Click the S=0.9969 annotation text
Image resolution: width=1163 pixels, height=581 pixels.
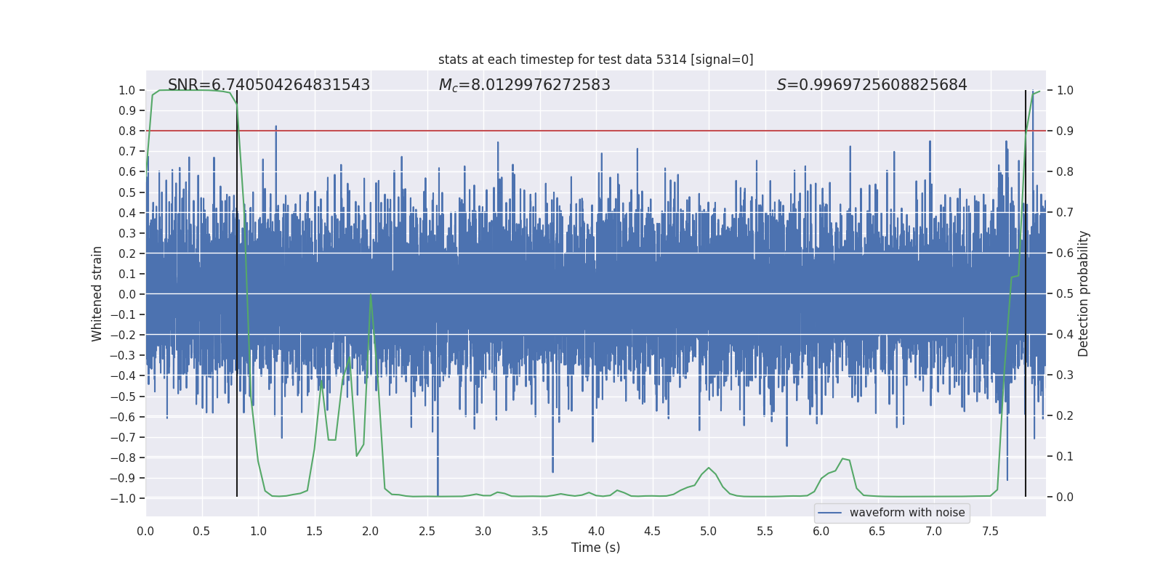point(872,85)
